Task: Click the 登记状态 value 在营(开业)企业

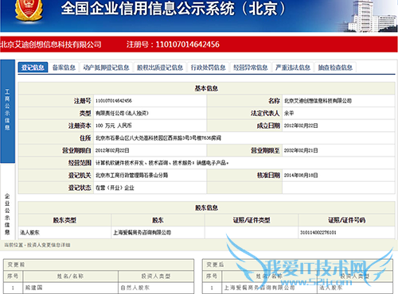Action: pos(115,188)
